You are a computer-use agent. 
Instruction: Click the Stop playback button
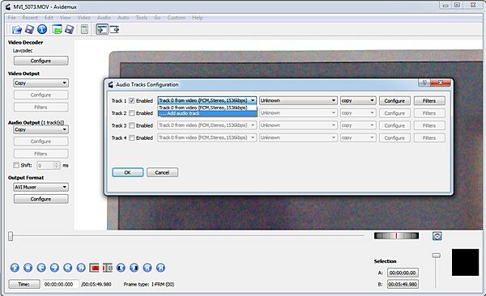(x=28, y=268)
